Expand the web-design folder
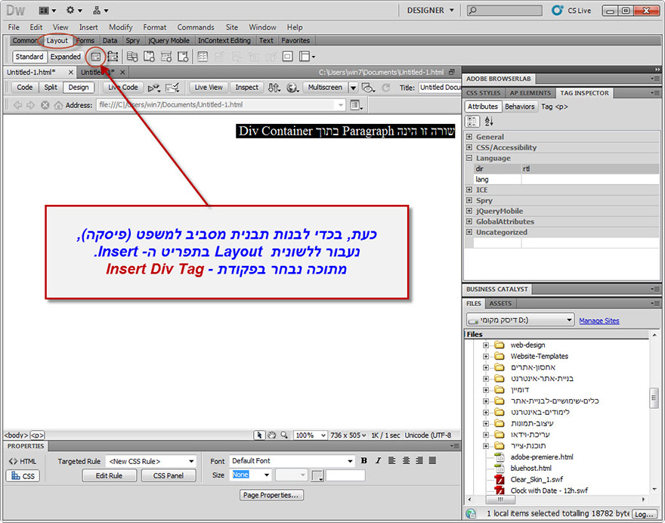This screenshot has height=523, width=665. pos(486,345)
